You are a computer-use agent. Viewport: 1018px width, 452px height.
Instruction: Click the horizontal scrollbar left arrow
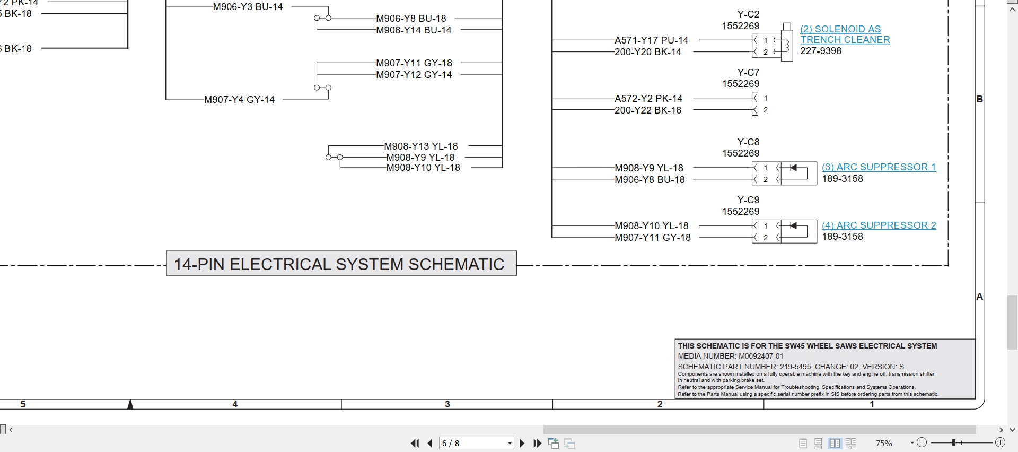11,430
